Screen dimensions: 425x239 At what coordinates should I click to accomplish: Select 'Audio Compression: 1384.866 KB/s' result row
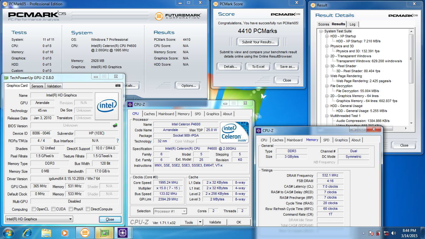tap(363, 121)
